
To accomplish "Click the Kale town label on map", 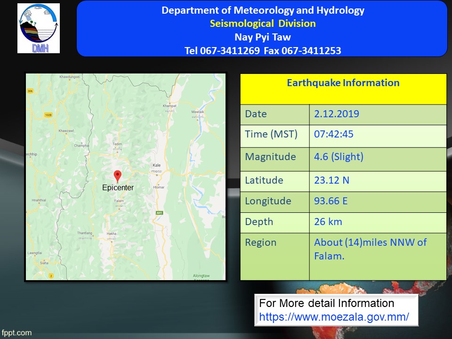I will coord(157,166).
